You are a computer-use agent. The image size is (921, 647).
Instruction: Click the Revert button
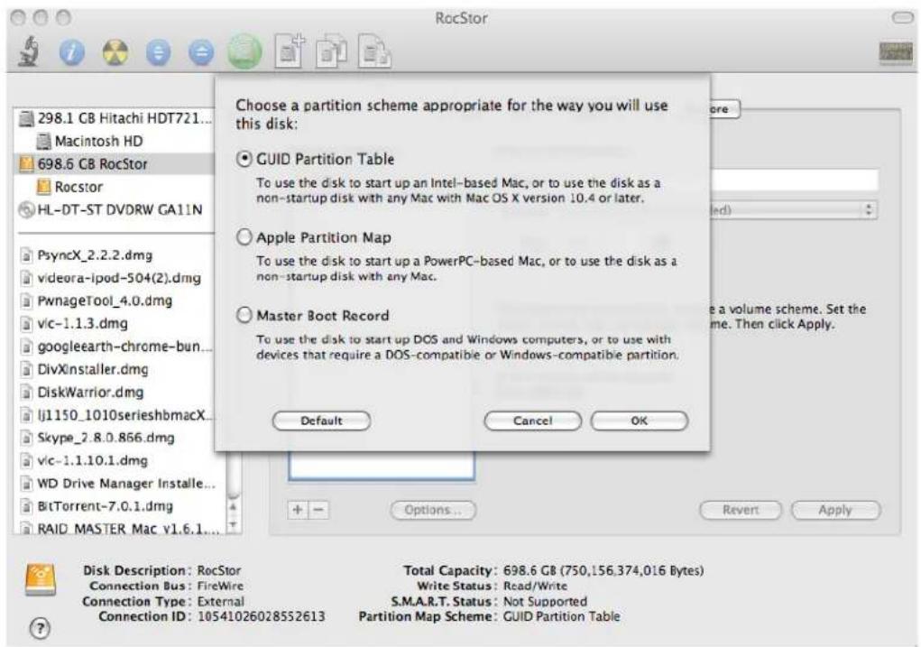(740, 510)
